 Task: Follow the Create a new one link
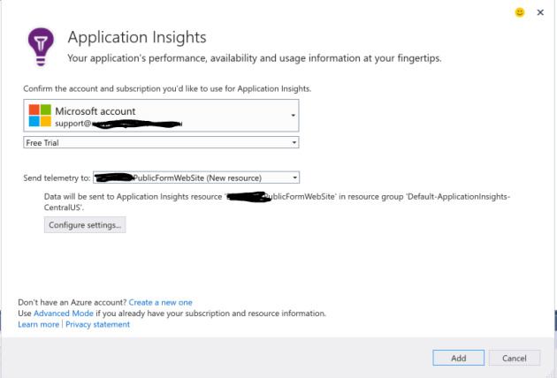coord(161,302)
